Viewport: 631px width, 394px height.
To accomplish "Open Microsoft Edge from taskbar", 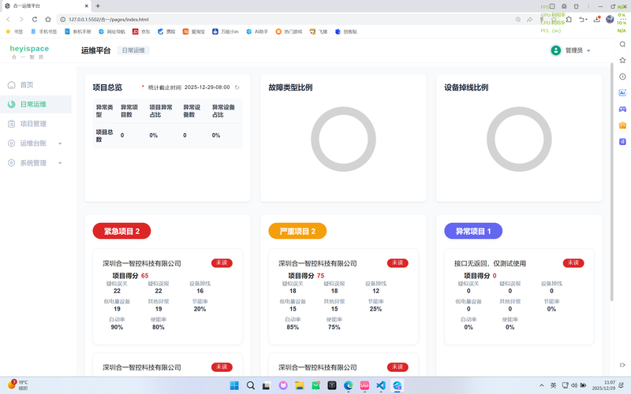I will click(x=348, y=385).
